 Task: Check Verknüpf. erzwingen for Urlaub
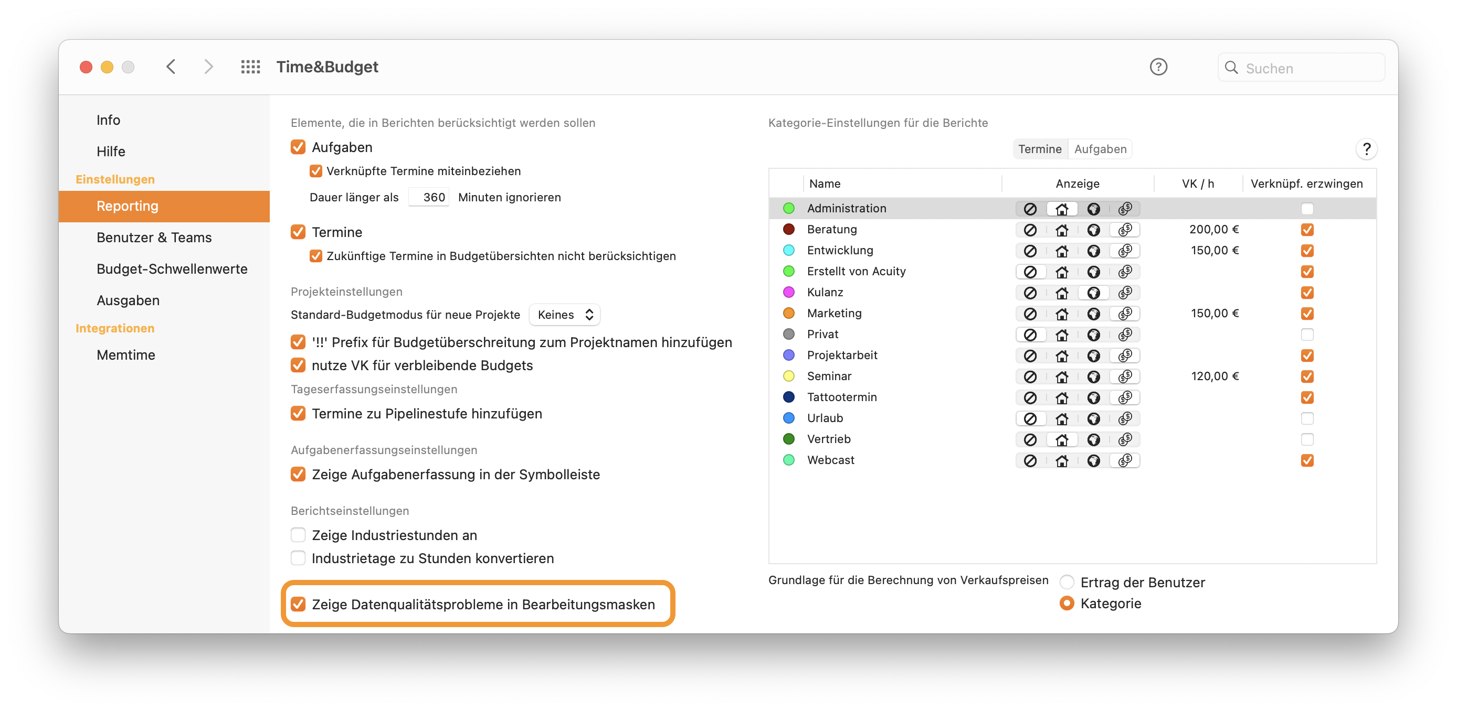pyautogui.click(x=1306, y=418)
